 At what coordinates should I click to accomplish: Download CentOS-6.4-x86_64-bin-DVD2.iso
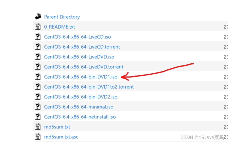pyautogui.click(x=81, y=97)
